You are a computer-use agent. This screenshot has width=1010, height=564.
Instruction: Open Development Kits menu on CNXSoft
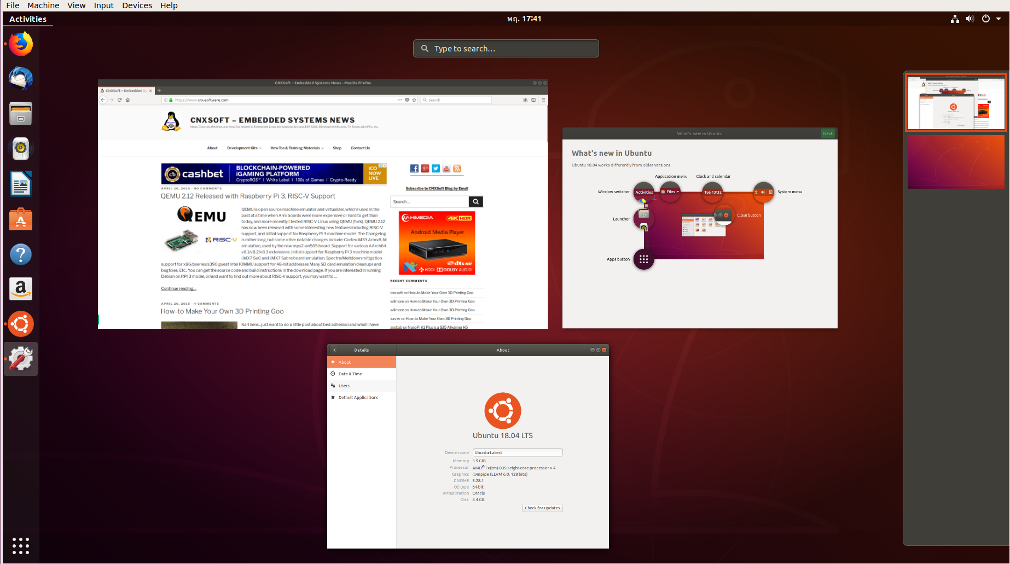point(245,148)
